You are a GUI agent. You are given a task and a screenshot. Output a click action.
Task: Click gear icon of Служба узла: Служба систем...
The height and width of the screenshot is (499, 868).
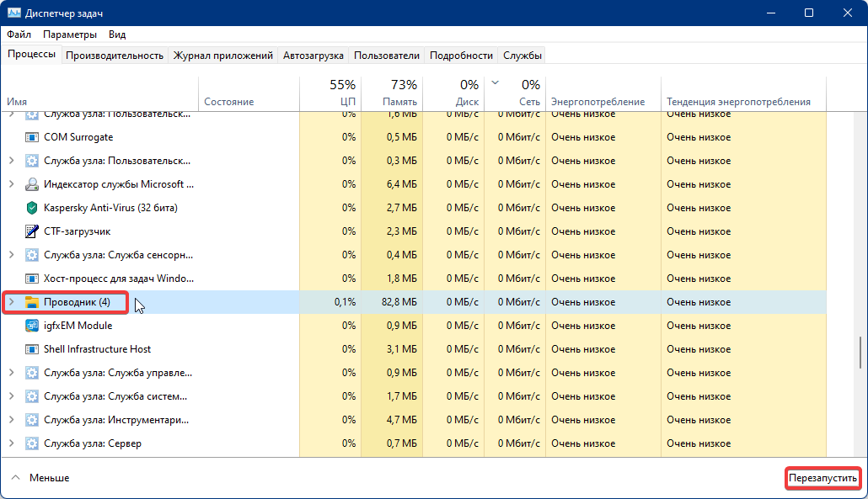[x=32, y=396]
